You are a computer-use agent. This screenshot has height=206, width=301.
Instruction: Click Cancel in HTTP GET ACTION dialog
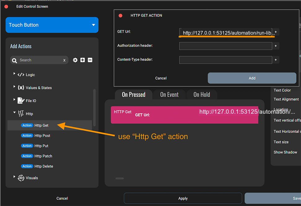click(x=161, y=78)
